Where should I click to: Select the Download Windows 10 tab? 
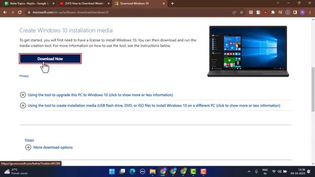click(x=139, y=3)
